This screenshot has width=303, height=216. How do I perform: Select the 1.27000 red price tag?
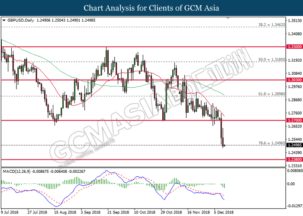tap(294, 121)
